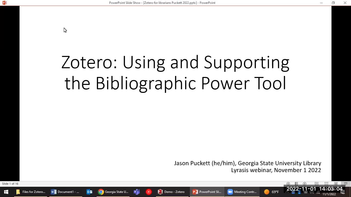Image resolution: width=351 pixels, height=197 pixels.
Task: Switch to Demo - Zotero window
Action: click(172, 192)
